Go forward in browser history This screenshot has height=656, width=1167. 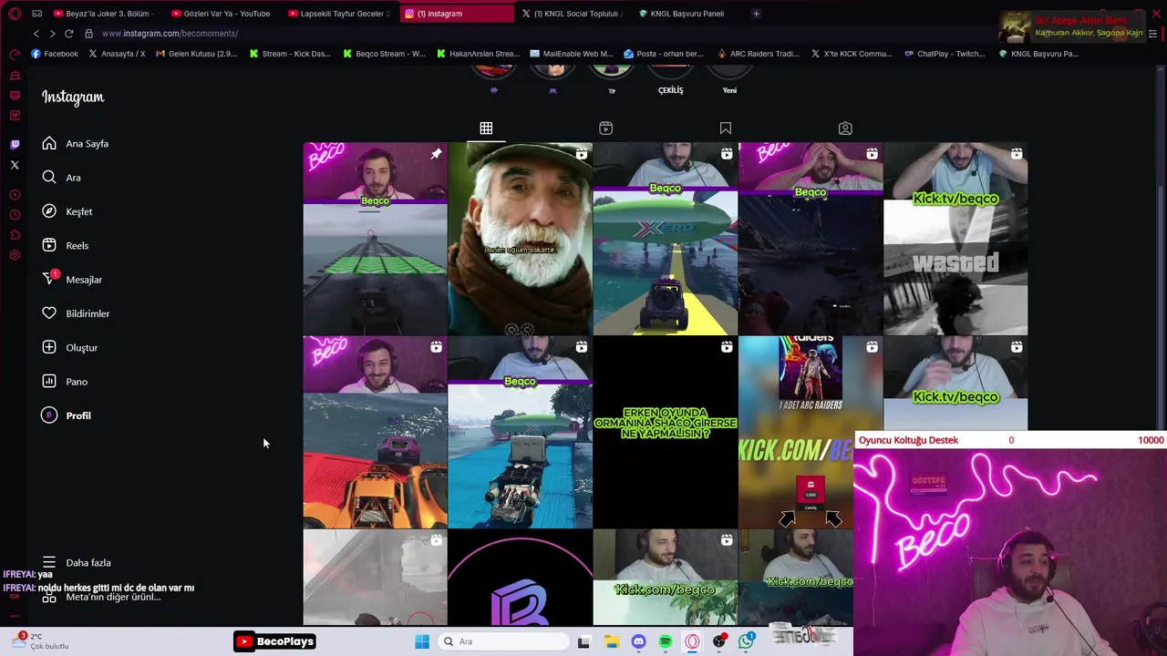[x=52, y=34]
